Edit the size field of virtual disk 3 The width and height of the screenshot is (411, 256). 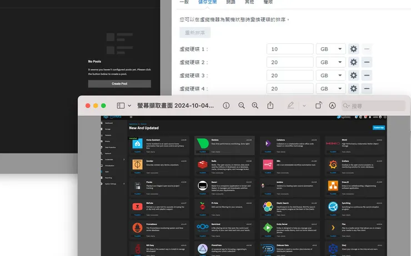(x=290, y=76)
